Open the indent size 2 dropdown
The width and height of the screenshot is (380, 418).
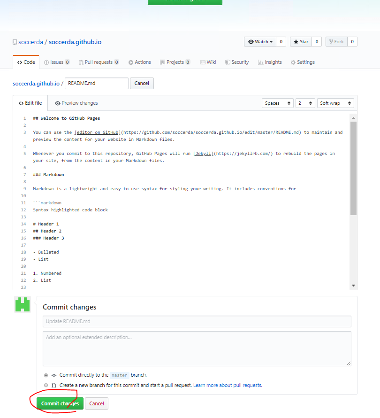pos(305,103)
